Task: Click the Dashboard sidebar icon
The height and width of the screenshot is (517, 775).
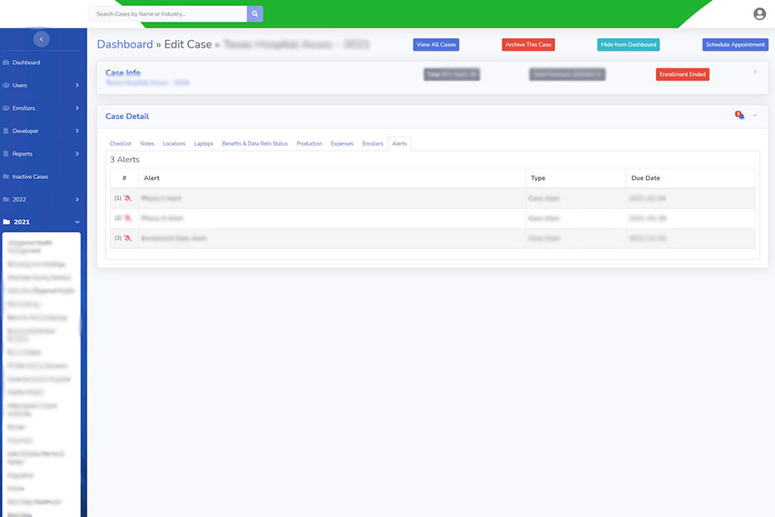Action: click(x=6, y=62)
